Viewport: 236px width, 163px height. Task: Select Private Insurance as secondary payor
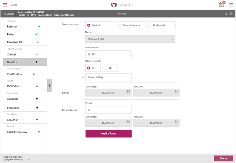pyautogui.click(x=130, y=25)
